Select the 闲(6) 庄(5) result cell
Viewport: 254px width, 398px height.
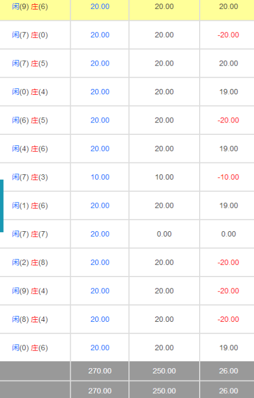[x=30, y=120]
